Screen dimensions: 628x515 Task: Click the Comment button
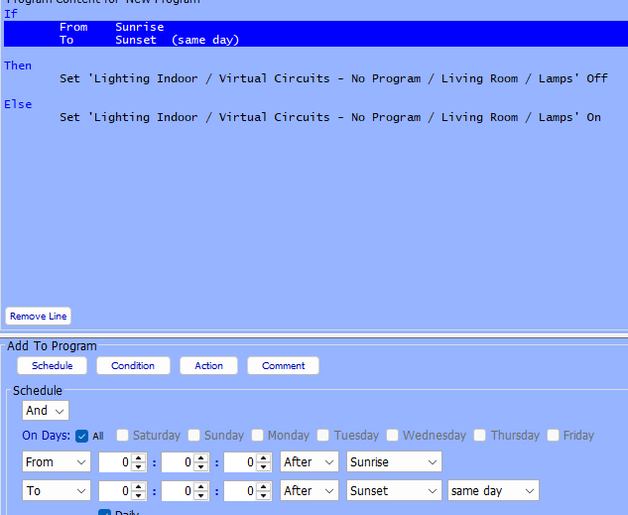coord(283,365)
